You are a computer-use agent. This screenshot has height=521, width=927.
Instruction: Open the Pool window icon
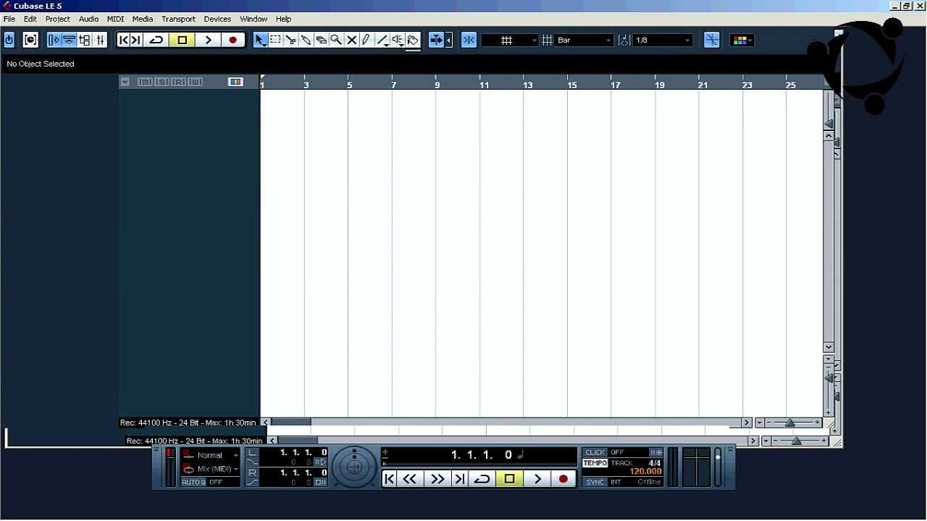point(85,41)
